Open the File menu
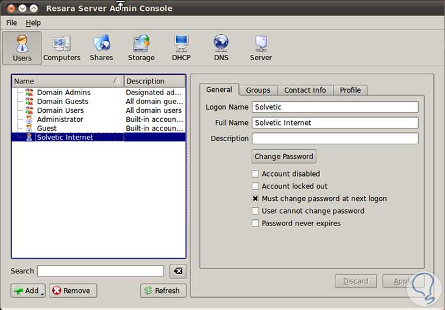445x310 pixels. 12,23
